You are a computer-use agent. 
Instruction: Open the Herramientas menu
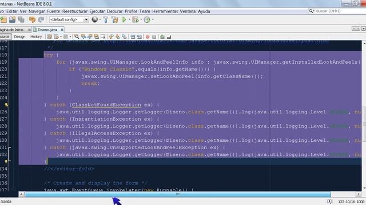point(165,11)
